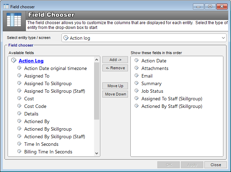This screenshot has height=172, width=231.
Task: Click the icon beside Attachments
Action: [137, 68]
